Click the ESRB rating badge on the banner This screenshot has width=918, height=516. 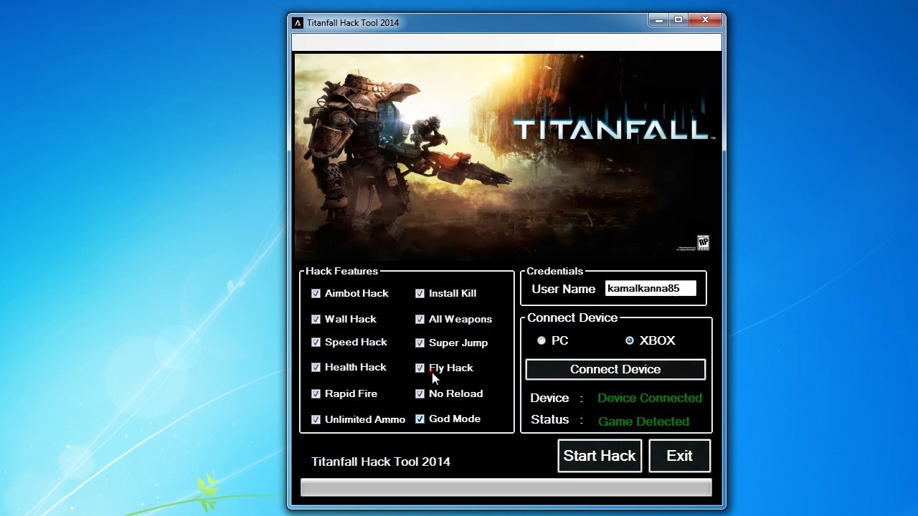704,243
